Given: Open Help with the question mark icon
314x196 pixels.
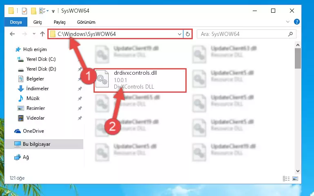Looking at the screenshot, I should tap(296, 22).
